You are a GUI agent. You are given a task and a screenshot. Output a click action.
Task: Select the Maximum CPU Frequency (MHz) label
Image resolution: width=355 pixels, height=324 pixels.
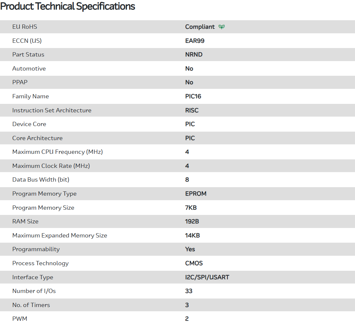pyautogui.click(x=58, y=152)
